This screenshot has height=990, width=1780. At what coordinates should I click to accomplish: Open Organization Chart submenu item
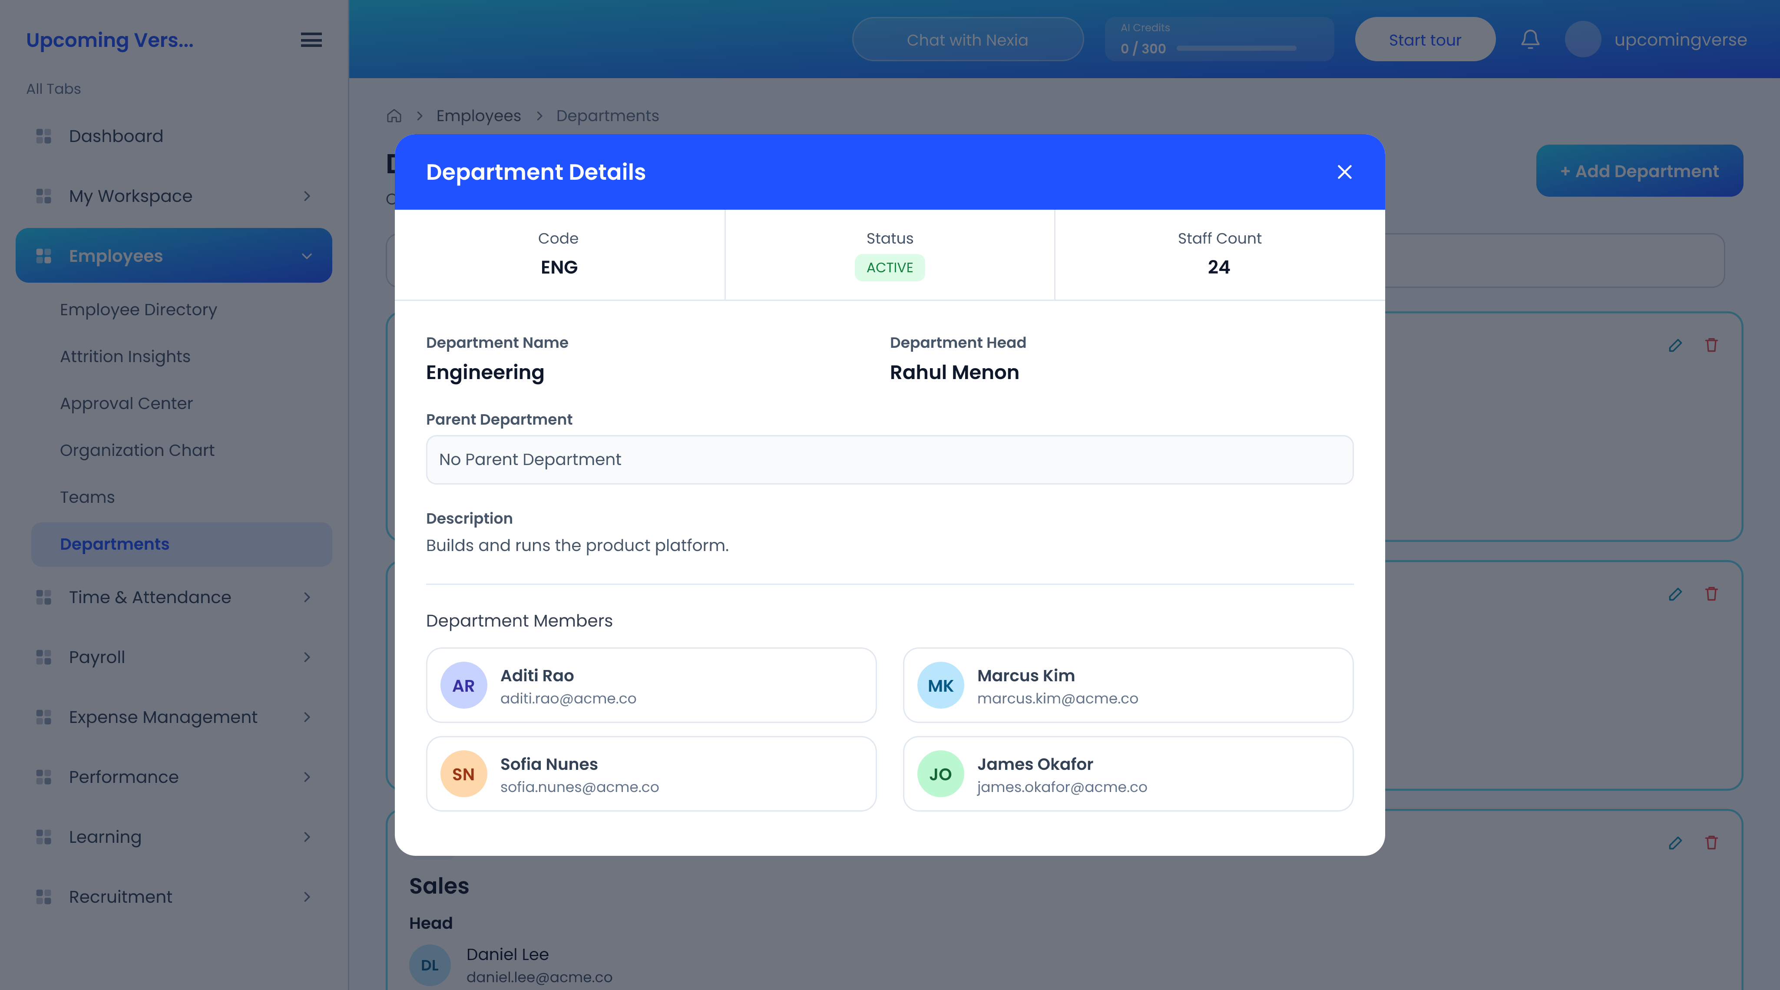click(x=181, y=450)
